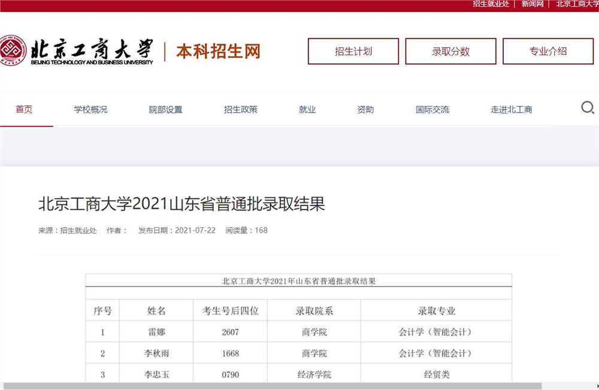Viewport: 599px width, 390px height.
Task: Click the 来源：招生就业处 text
Action: (67, 230)
